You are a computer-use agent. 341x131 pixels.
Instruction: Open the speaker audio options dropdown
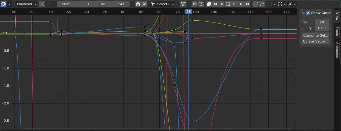click(x=271, y=4)
